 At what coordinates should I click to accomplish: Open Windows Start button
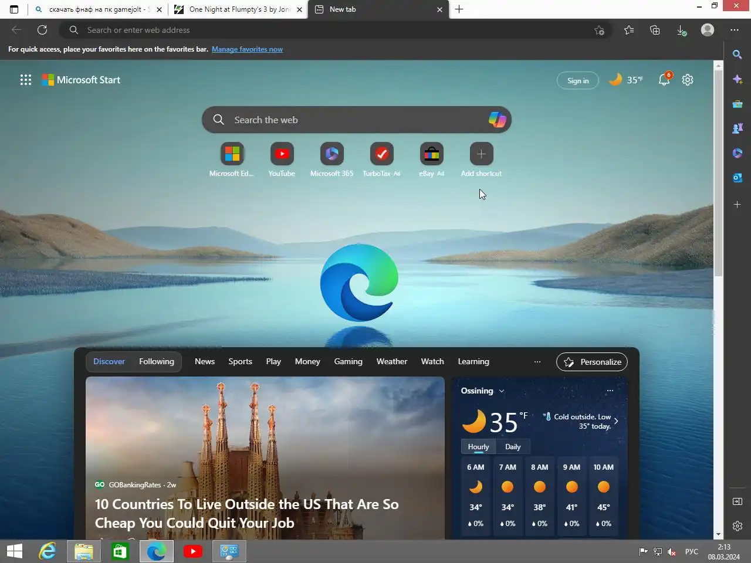[x=15, y=551]
